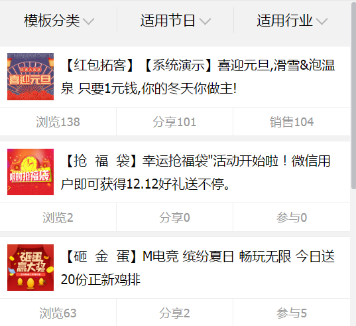Select the 浏览138 stat tab

click(58, 122)
